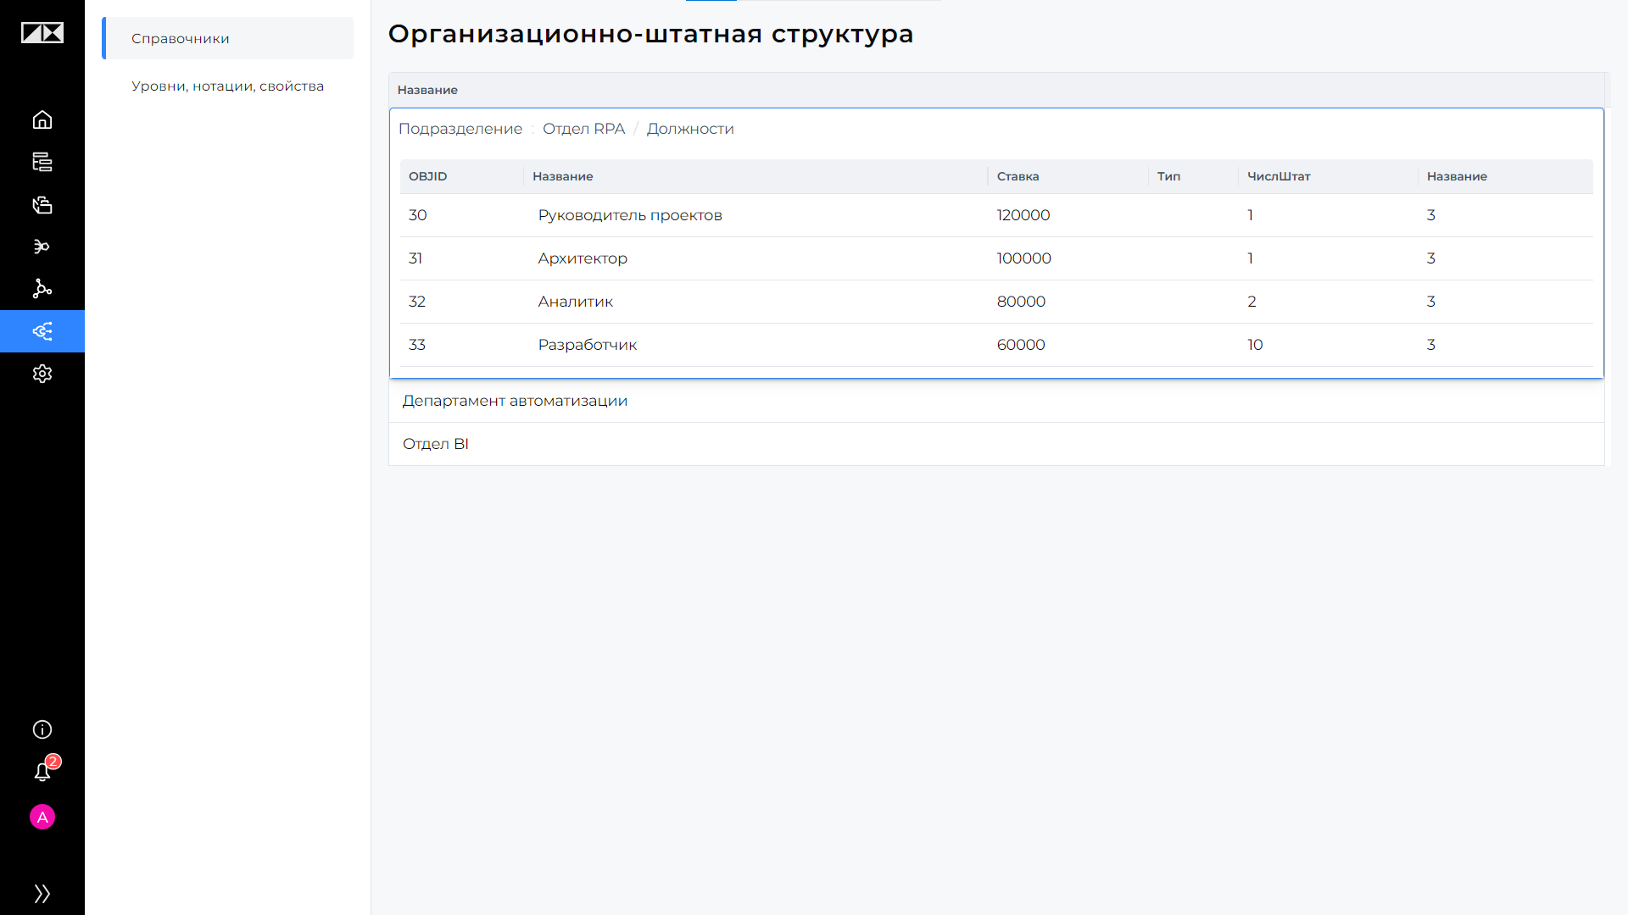Image resolution: width=1628 pixels, height=915 pixels.
Task: Sort by the ЧислШтат column header
Action: click(x=1279, y=176)
